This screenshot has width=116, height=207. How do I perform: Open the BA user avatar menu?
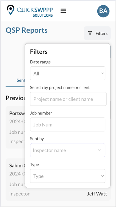[x=103, y=11]
